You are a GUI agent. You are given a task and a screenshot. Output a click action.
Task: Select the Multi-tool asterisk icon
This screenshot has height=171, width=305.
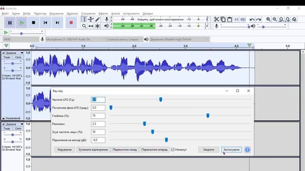tap(97, 26)
